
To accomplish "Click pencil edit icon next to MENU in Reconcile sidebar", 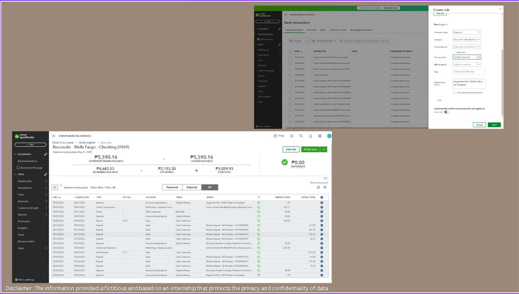I will 45,174.
